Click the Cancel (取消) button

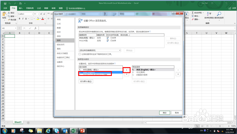(177, 113)
